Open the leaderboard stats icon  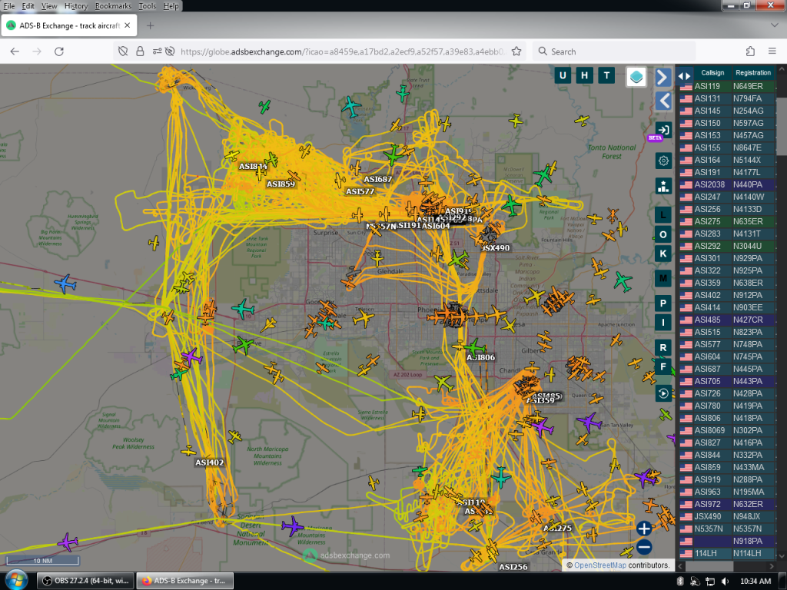pos(663,186)
